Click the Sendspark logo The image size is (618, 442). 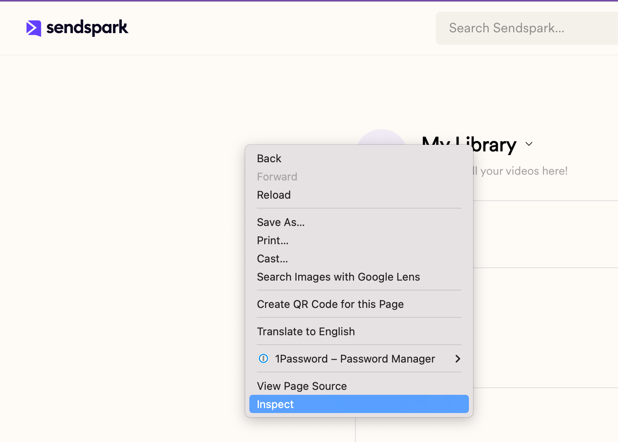pyautogui.click(x=77, y=28)
